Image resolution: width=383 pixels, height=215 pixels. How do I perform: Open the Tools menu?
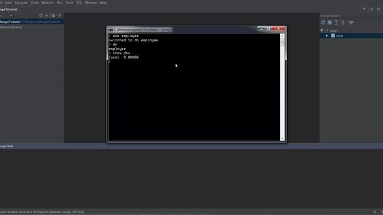(69, 2)
